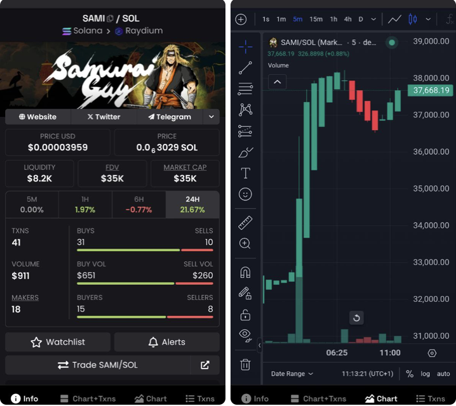Open the emoji icons tool
This screenshot has height=406, width=456.
pyautogui.click(x=245, y=194)
